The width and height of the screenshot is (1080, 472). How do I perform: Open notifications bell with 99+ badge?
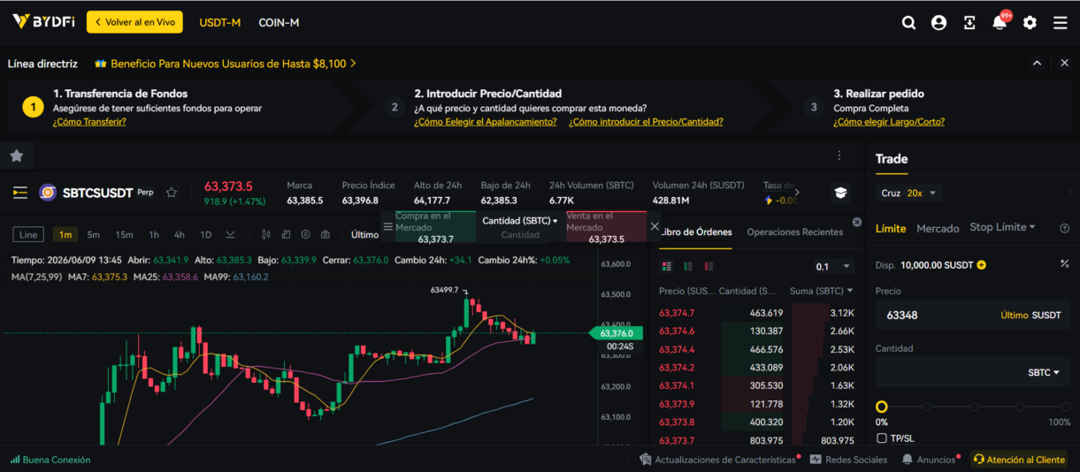[1000, 23]
